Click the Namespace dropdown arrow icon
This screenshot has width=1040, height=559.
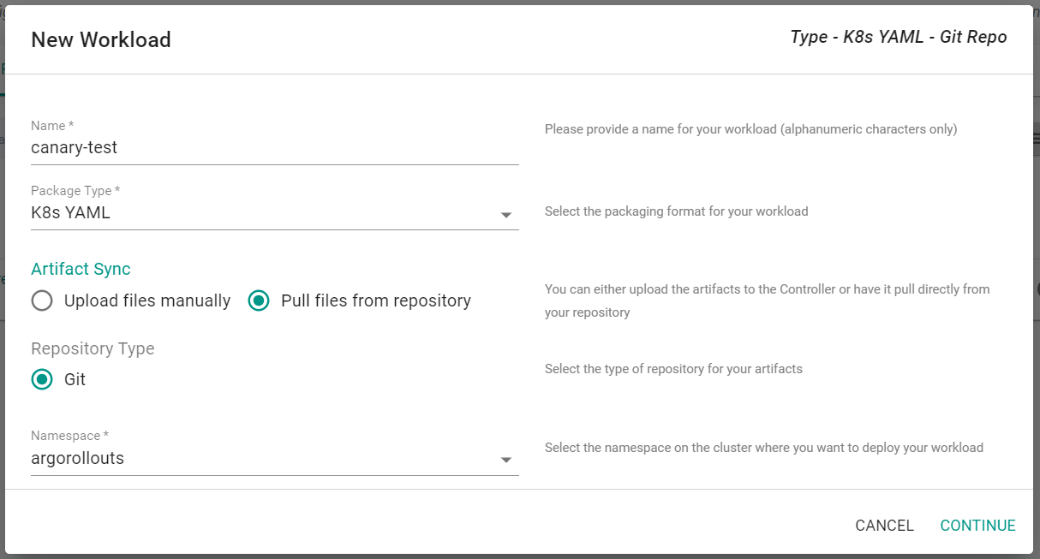coord(506,461)
